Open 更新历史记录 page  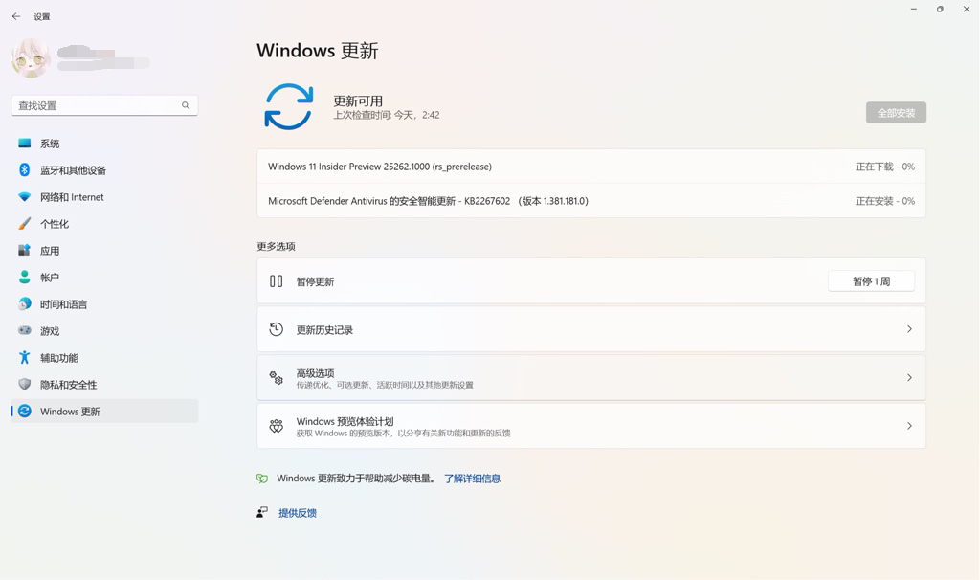(x=591, y=329)
